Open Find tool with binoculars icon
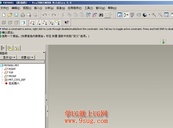This screenshot has width=173, height=128. click(101, 15)
